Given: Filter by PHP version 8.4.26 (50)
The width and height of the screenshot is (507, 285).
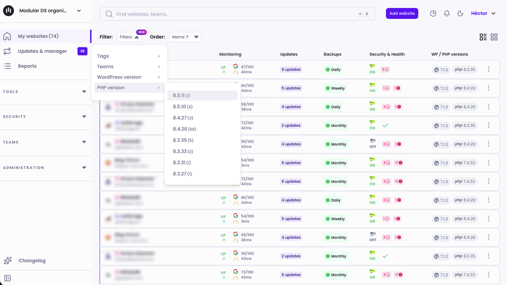Looking at the screenshot, I should point(203,129).
